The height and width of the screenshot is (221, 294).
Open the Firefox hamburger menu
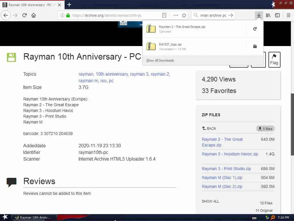pyautogui.click(x=289, y=15)
